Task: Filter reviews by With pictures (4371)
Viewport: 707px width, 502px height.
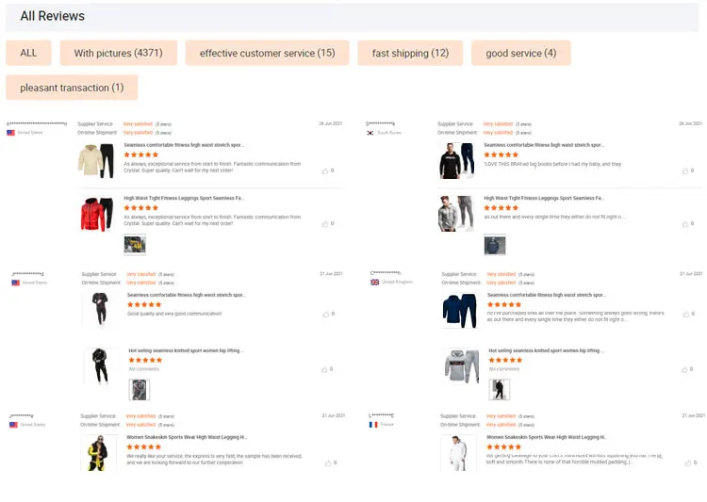Action: pyautogui.click(x=118, y=53)
